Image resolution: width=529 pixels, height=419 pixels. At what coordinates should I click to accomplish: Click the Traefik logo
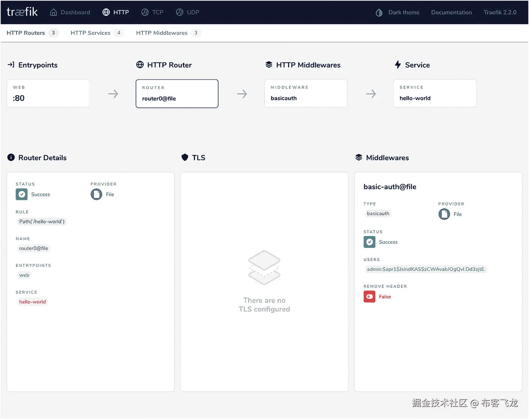pyautogui.click(x=22, y=12)
